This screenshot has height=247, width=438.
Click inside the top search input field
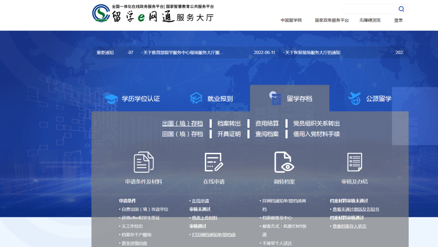click(x=369, y=9)
